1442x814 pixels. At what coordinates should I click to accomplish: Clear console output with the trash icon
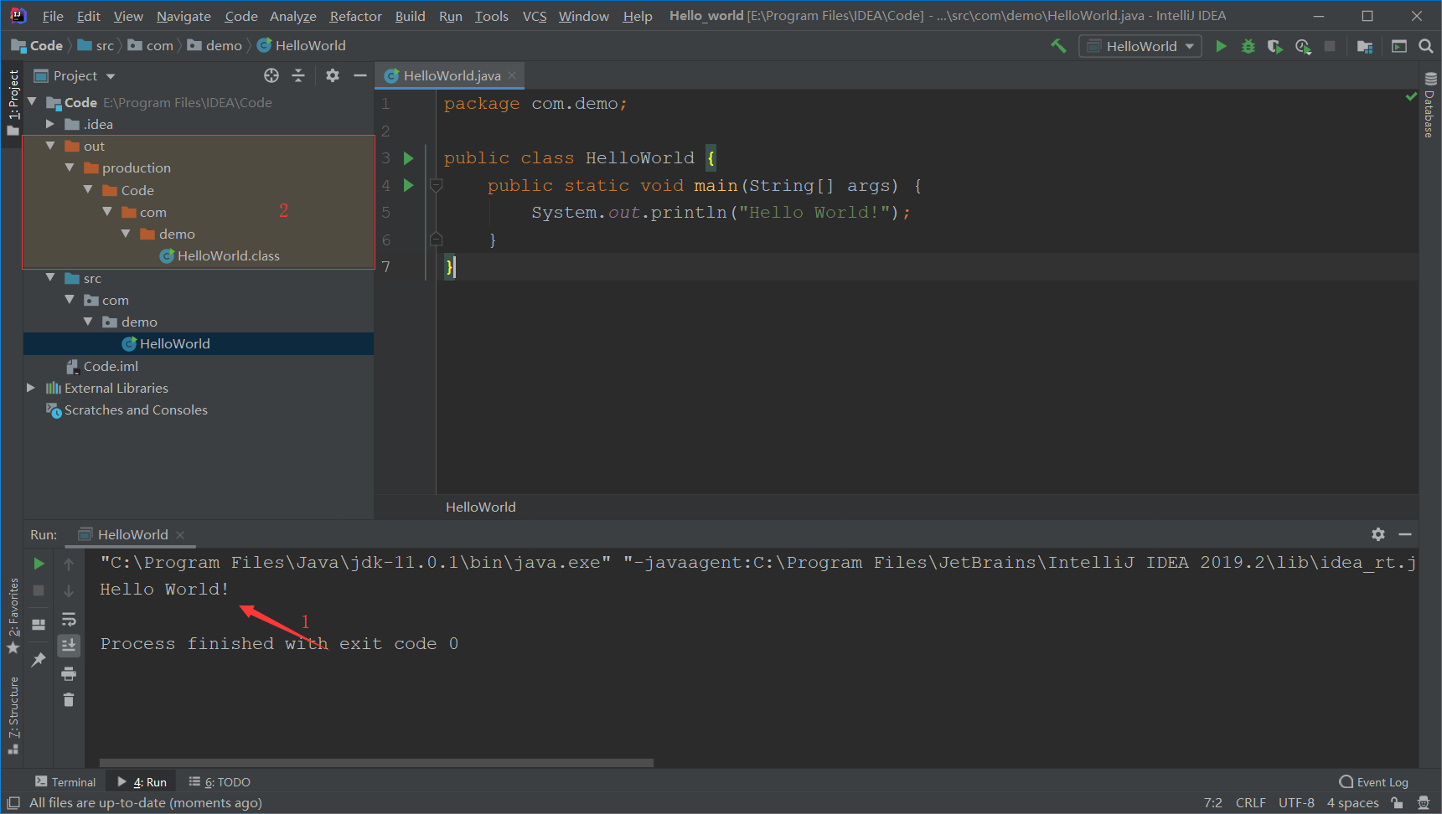pos(69,699)
